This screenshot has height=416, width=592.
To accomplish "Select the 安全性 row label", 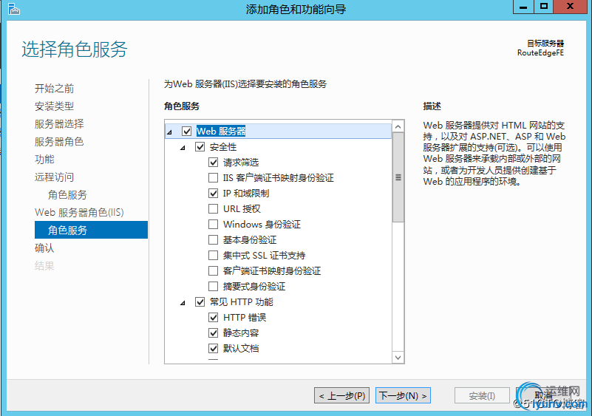I will tap(223, 147).
